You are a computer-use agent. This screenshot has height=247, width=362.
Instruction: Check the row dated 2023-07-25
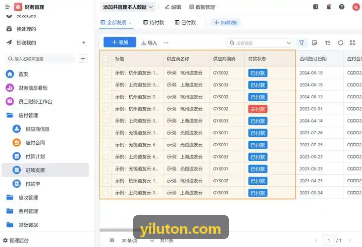click(105, 145)
